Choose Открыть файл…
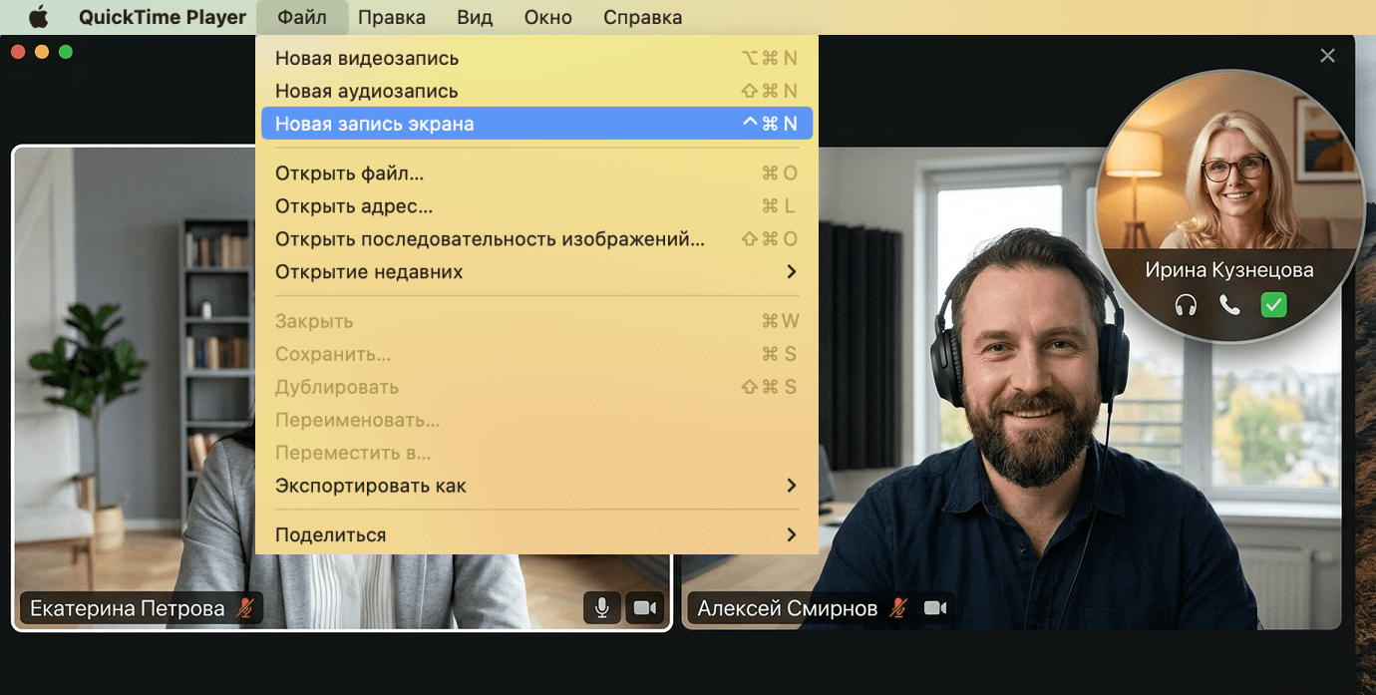 [536, 174]
